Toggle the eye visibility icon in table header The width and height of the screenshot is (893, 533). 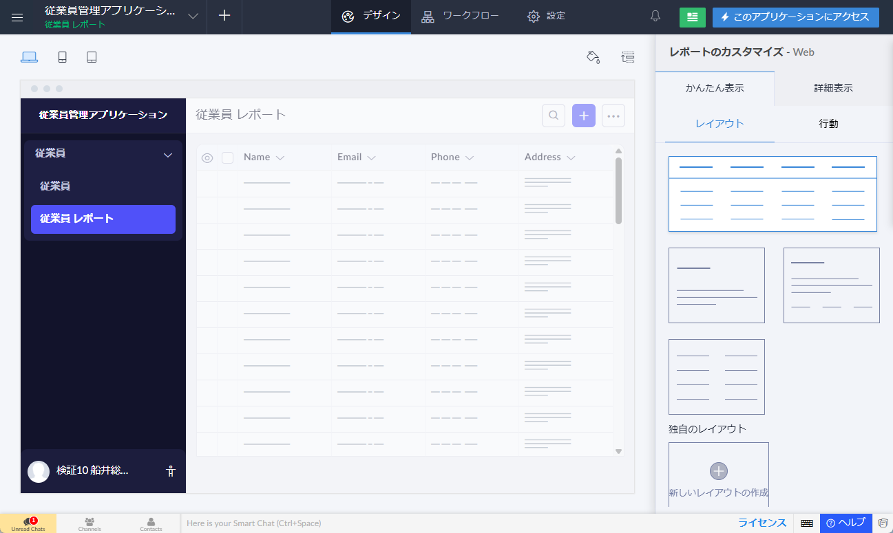pyautogui.click(x=207, y=157)
